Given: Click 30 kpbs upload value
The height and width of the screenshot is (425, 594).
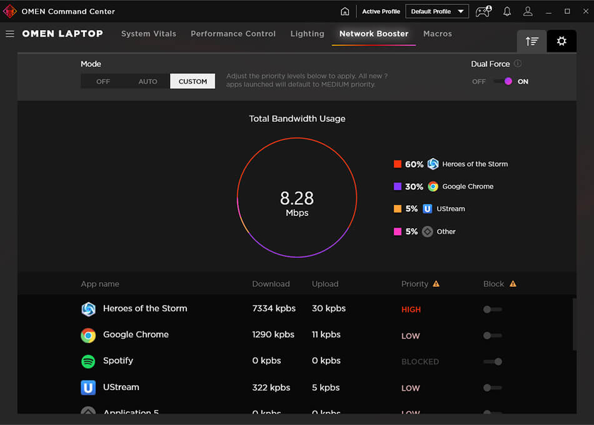Looking at the screenshot, I should click(x=329, y=308).
